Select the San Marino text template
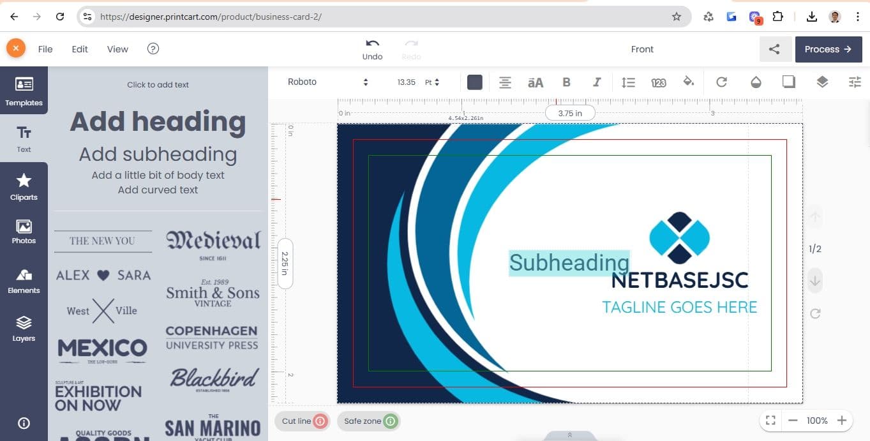 point(213,426)
